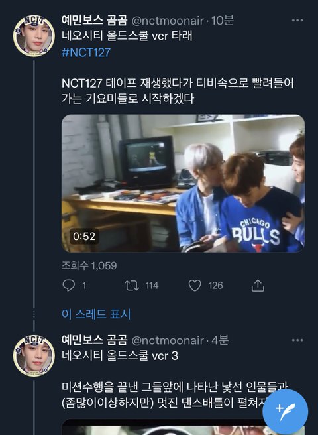The width and height of the screenshot is (318, 435).
Task: Open the reply icon under first tweet
Action: (69, 285)
